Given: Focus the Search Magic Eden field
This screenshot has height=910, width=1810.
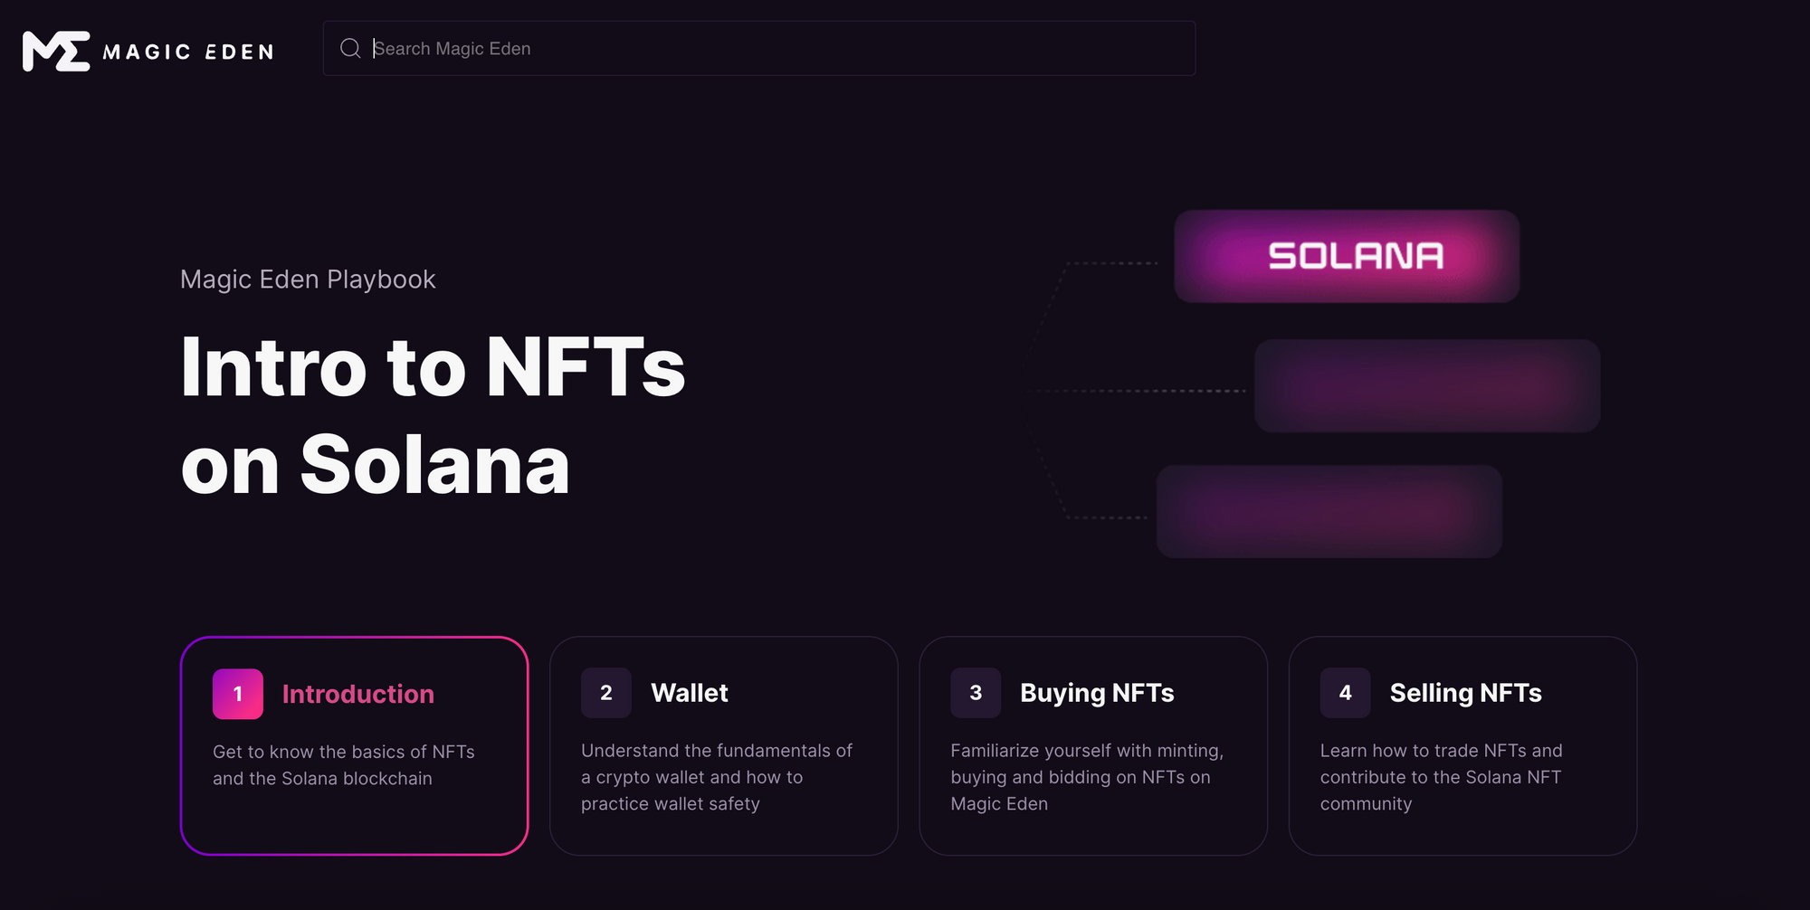Looking at the screenshot, I should click(x=759, y=48).
